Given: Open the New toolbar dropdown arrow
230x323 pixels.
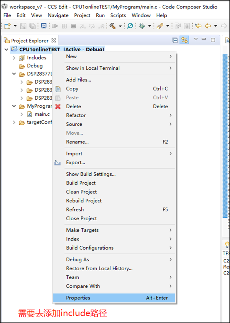Looking at the screenshot, I should (x=15, y=26).
